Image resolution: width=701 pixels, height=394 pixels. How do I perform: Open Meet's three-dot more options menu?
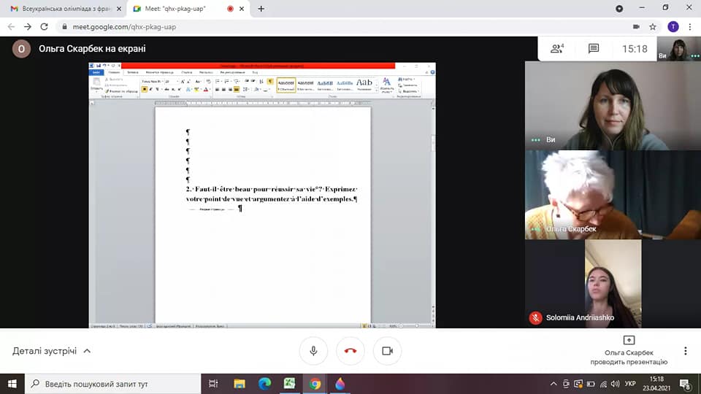coord(685,351)
